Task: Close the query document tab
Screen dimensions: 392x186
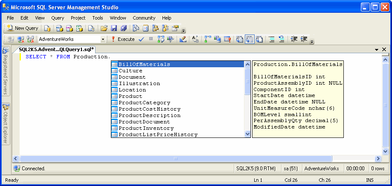Action: click(x=384, y=49)
